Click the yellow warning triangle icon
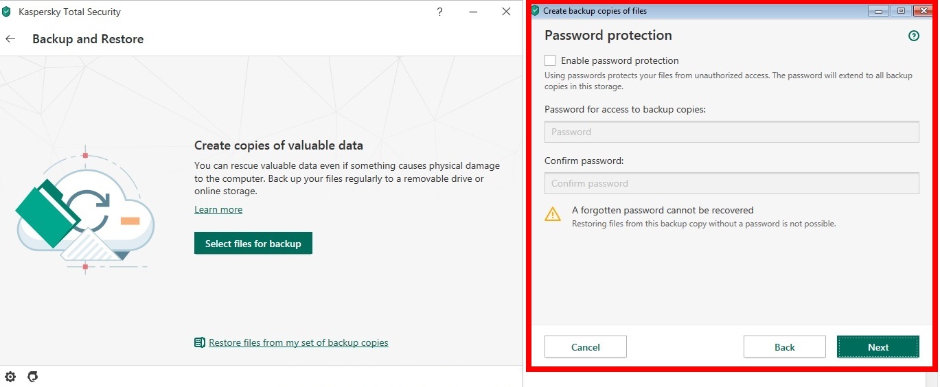 [x=553, y=215]
